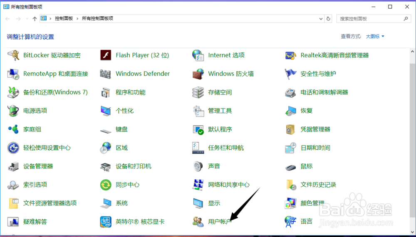Click the vertical scrollbar thumb
This screenshot has width=416, height=237.
[413, 141]
